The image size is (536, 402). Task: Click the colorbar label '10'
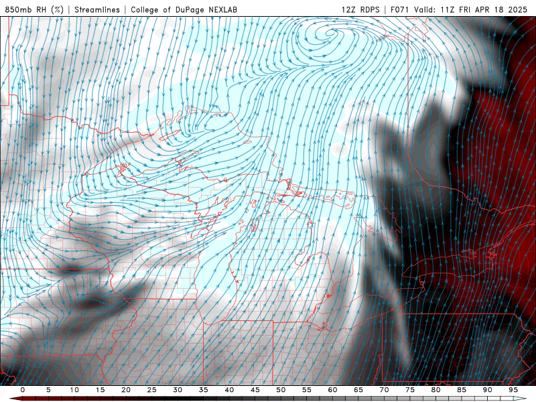[x=74, y=390]
